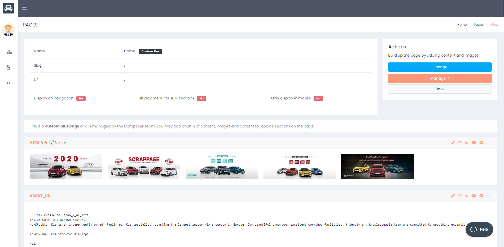Click the minus icon on ABOUT_US section

(488, 195)
